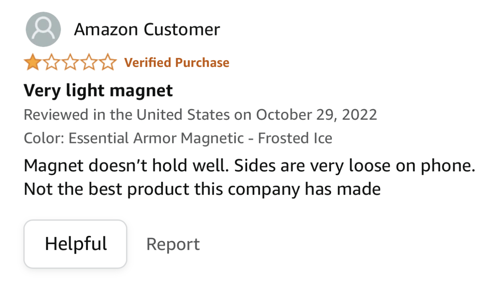Click the sentence 'Magnet doesn't hold well.'

123,166
